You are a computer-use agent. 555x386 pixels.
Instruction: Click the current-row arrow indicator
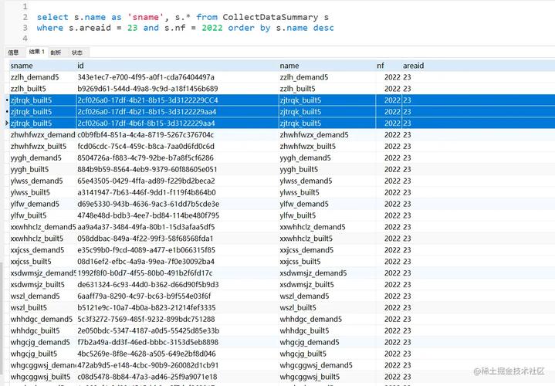coord(7,124)
